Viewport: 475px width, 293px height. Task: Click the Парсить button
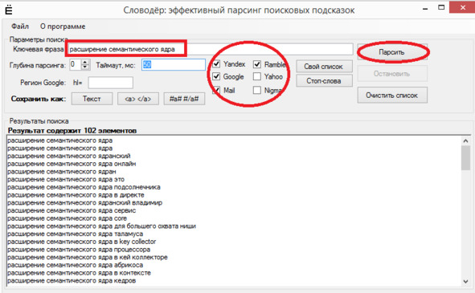click(392, 52)
